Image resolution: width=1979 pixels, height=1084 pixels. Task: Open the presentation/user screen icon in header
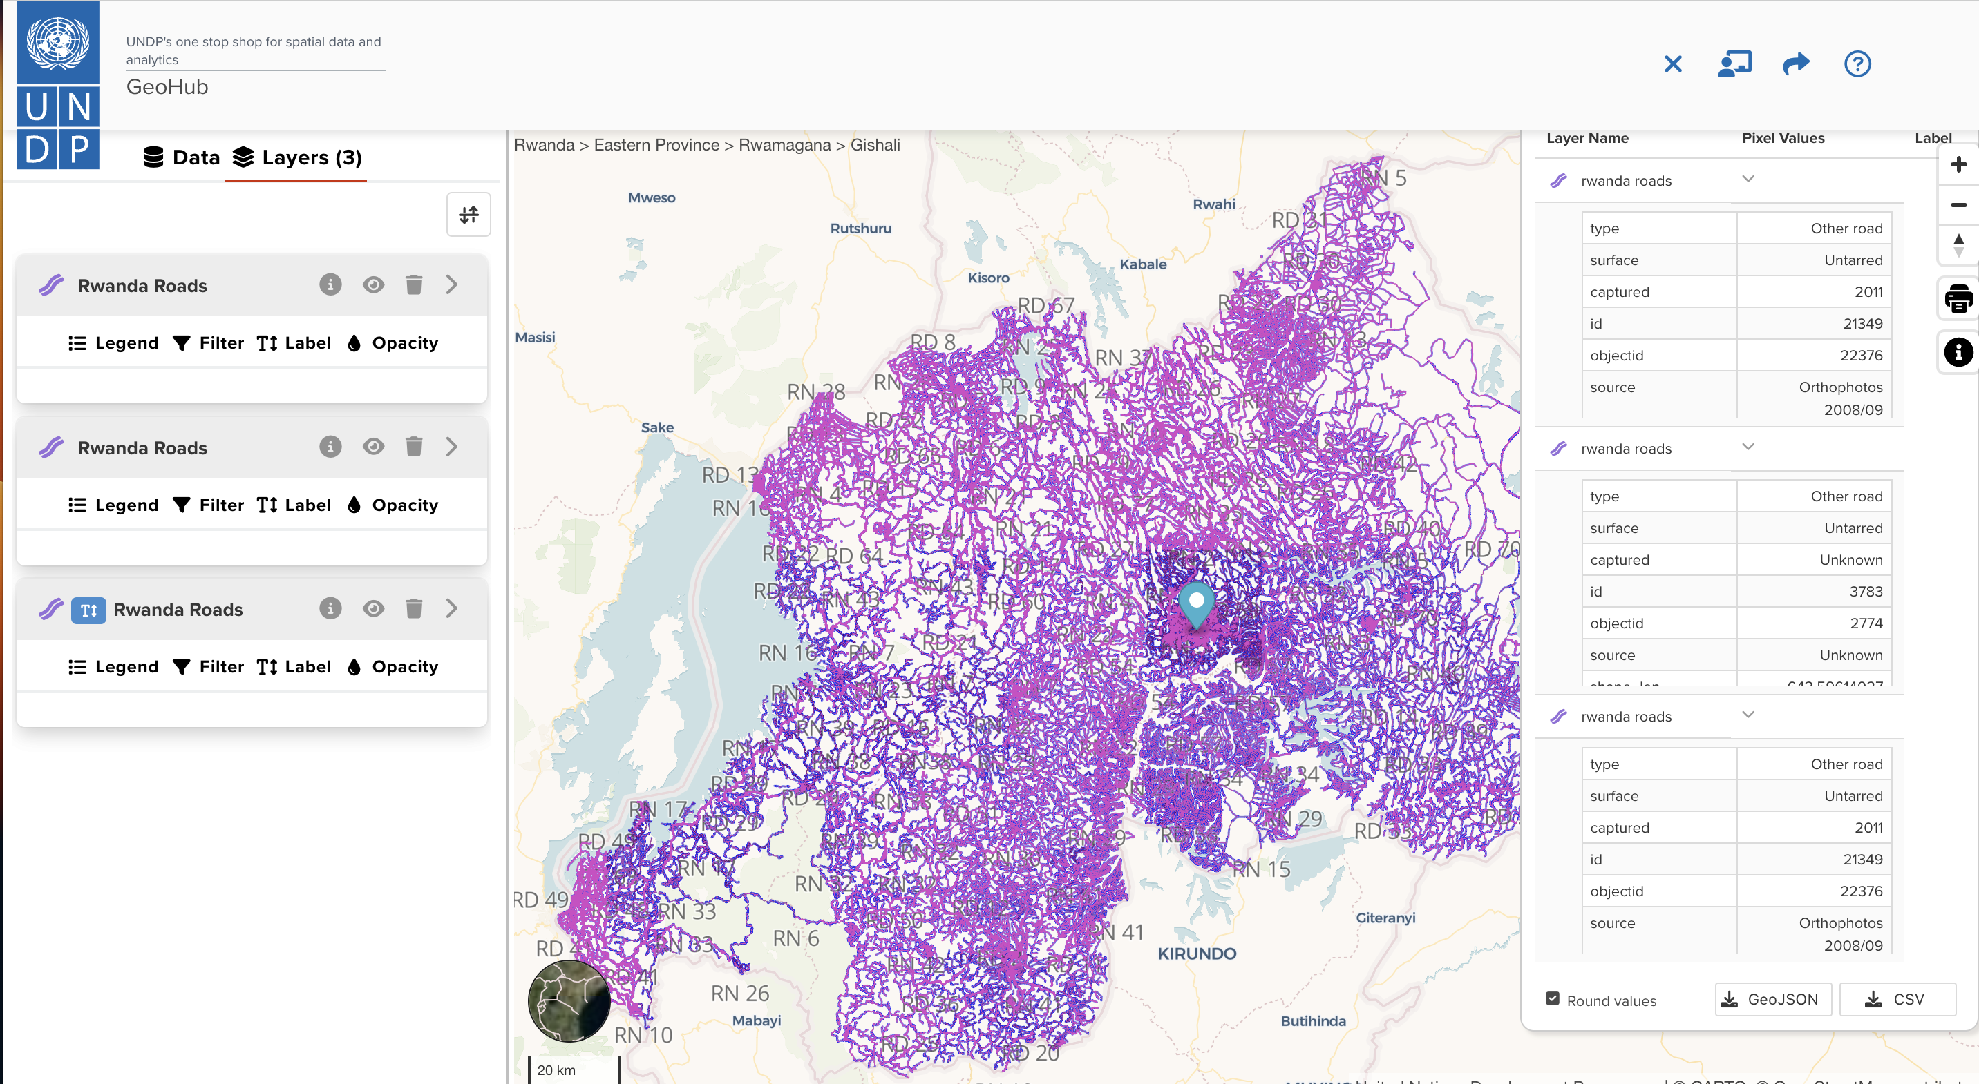point(1734,64)
